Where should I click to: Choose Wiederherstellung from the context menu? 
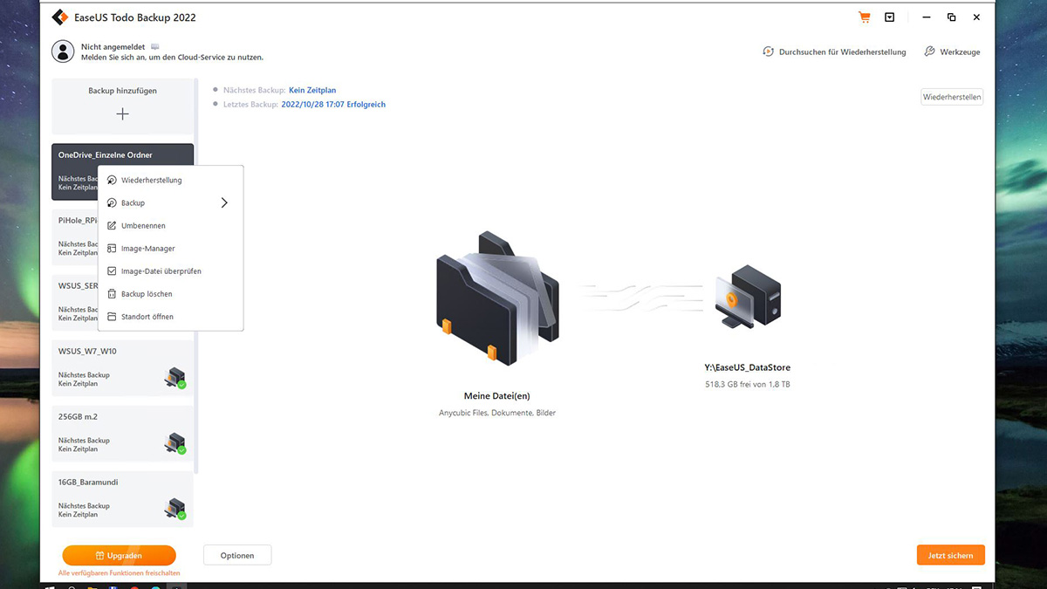170,181
